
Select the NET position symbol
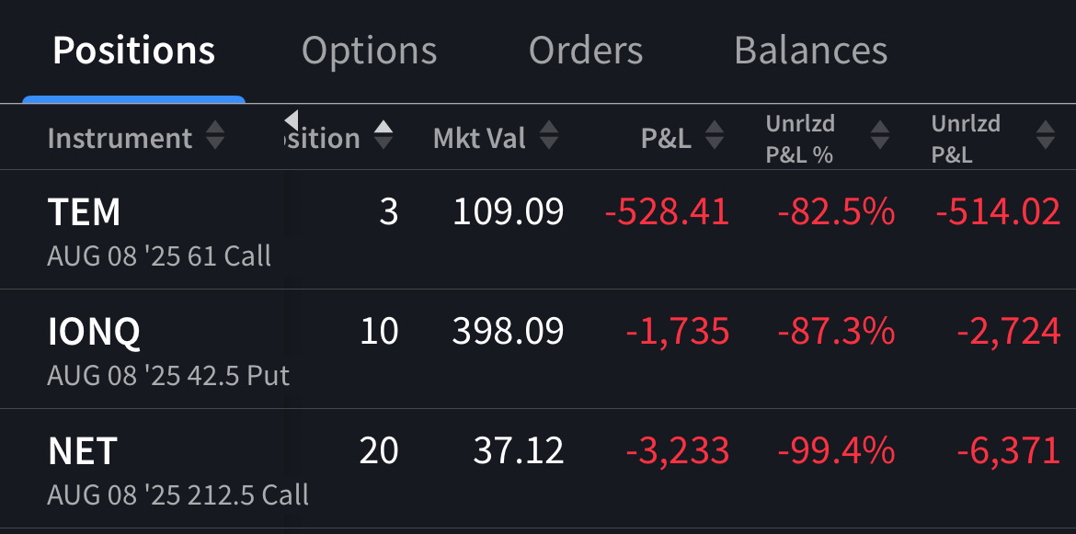83,451
